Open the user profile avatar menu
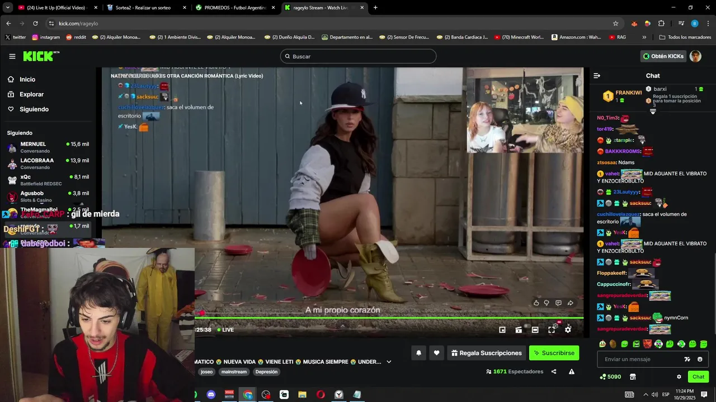This screenshot has height=402, width=716. coord(695,56)
